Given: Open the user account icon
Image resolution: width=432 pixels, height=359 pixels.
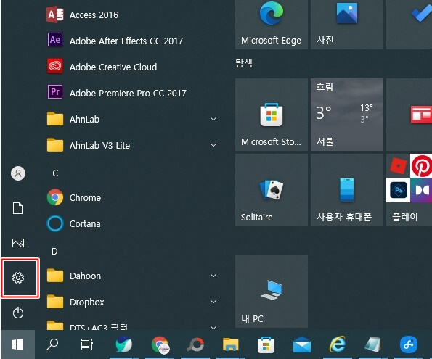Looking at the screenshot, I should (x=18, y=173).
